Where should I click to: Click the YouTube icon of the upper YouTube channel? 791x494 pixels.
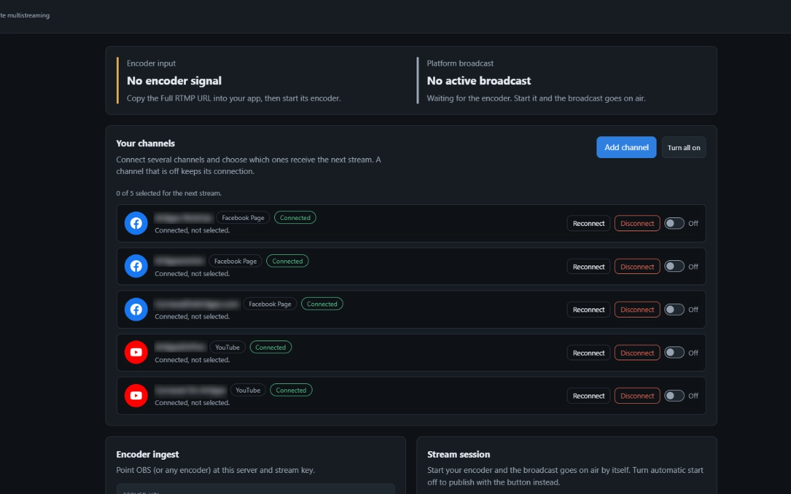(136, 352)
